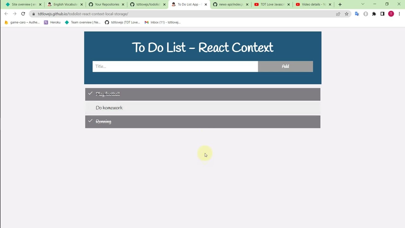
Task: Bookmark this tab with star icon
Action: (x=346, y=14)
